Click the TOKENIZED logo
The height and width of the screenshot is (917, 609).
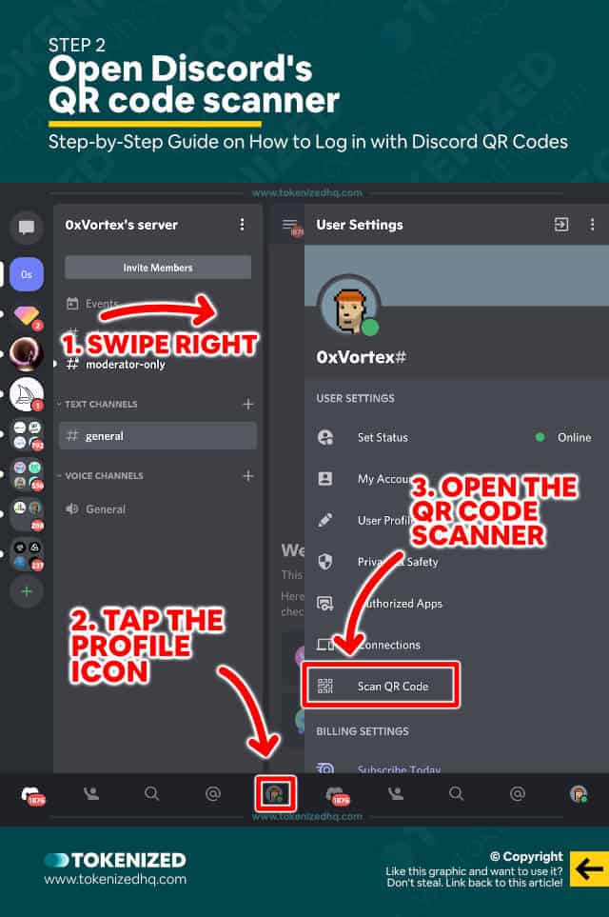pyautogui.click(x=115, y=860)
